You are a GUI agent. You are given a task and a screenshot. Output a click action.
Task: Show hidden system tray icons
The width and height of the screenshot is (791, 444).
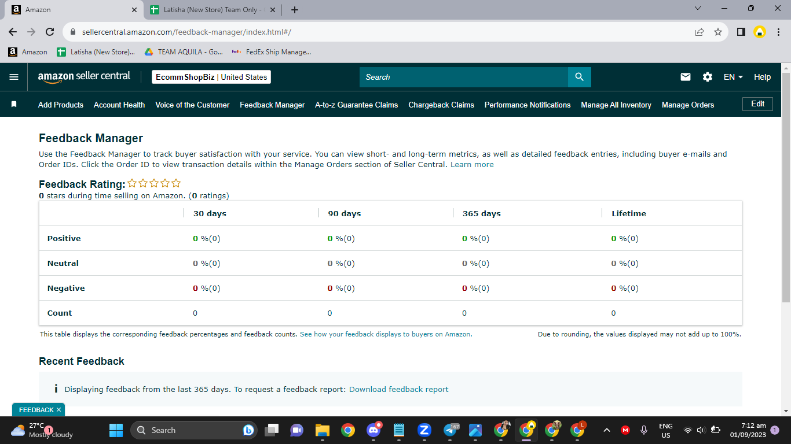point(607,430)
